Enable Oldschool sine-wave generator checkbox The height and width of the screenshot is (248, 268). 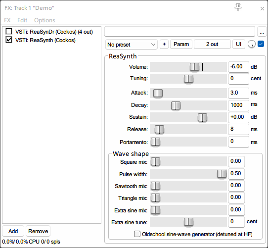point(137,234)
